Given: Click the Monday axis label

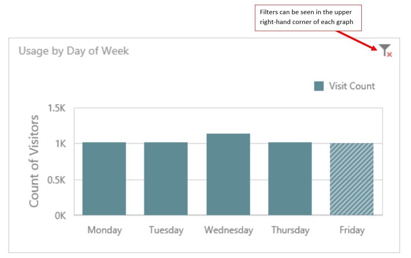Looking at the screenshot, I should (105, 230).
